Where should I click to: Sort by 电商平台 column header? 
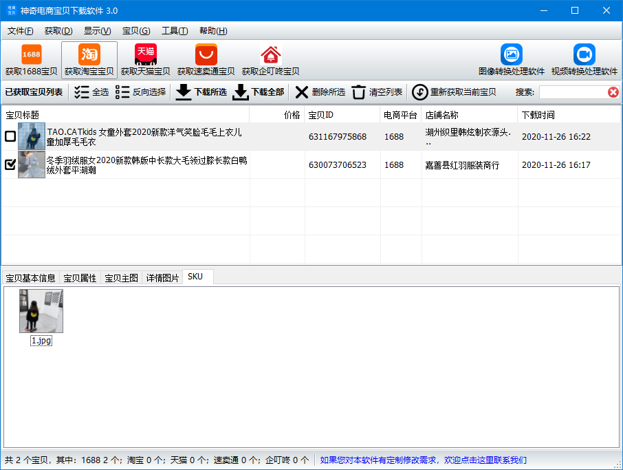(401, 115)
